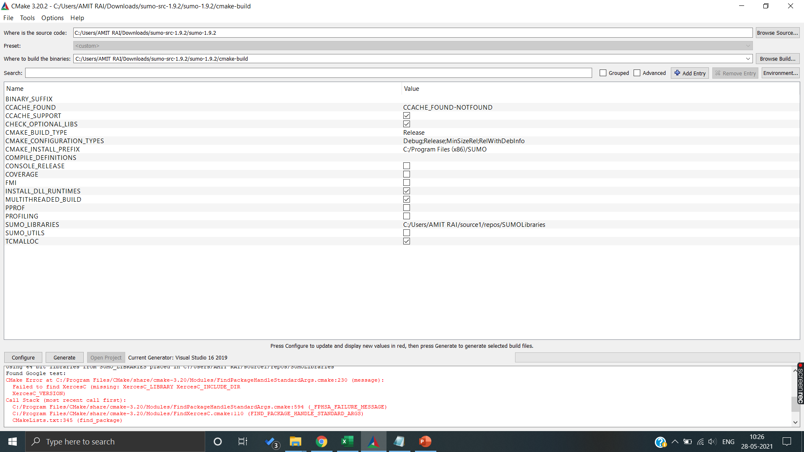The image size is (804, 452).
Task: Open the Tools menu
Action: [x=27, y=18]
